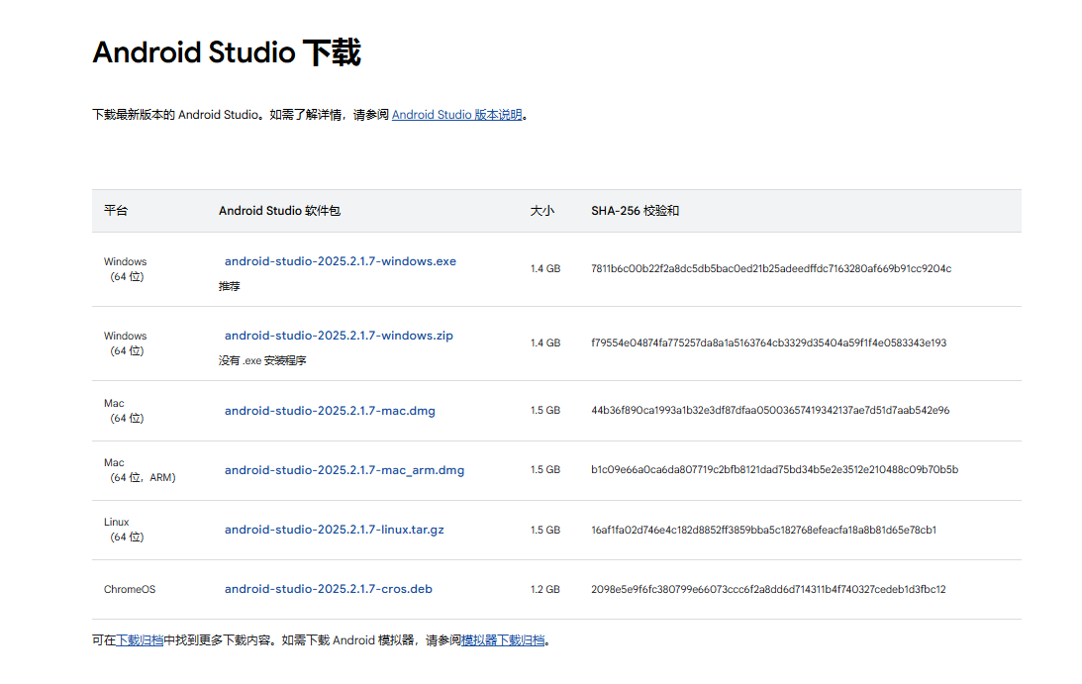Click the Linux (64 位) platform cell
This screenshot has height=684, width=1082.
click(x=125, y=530)
